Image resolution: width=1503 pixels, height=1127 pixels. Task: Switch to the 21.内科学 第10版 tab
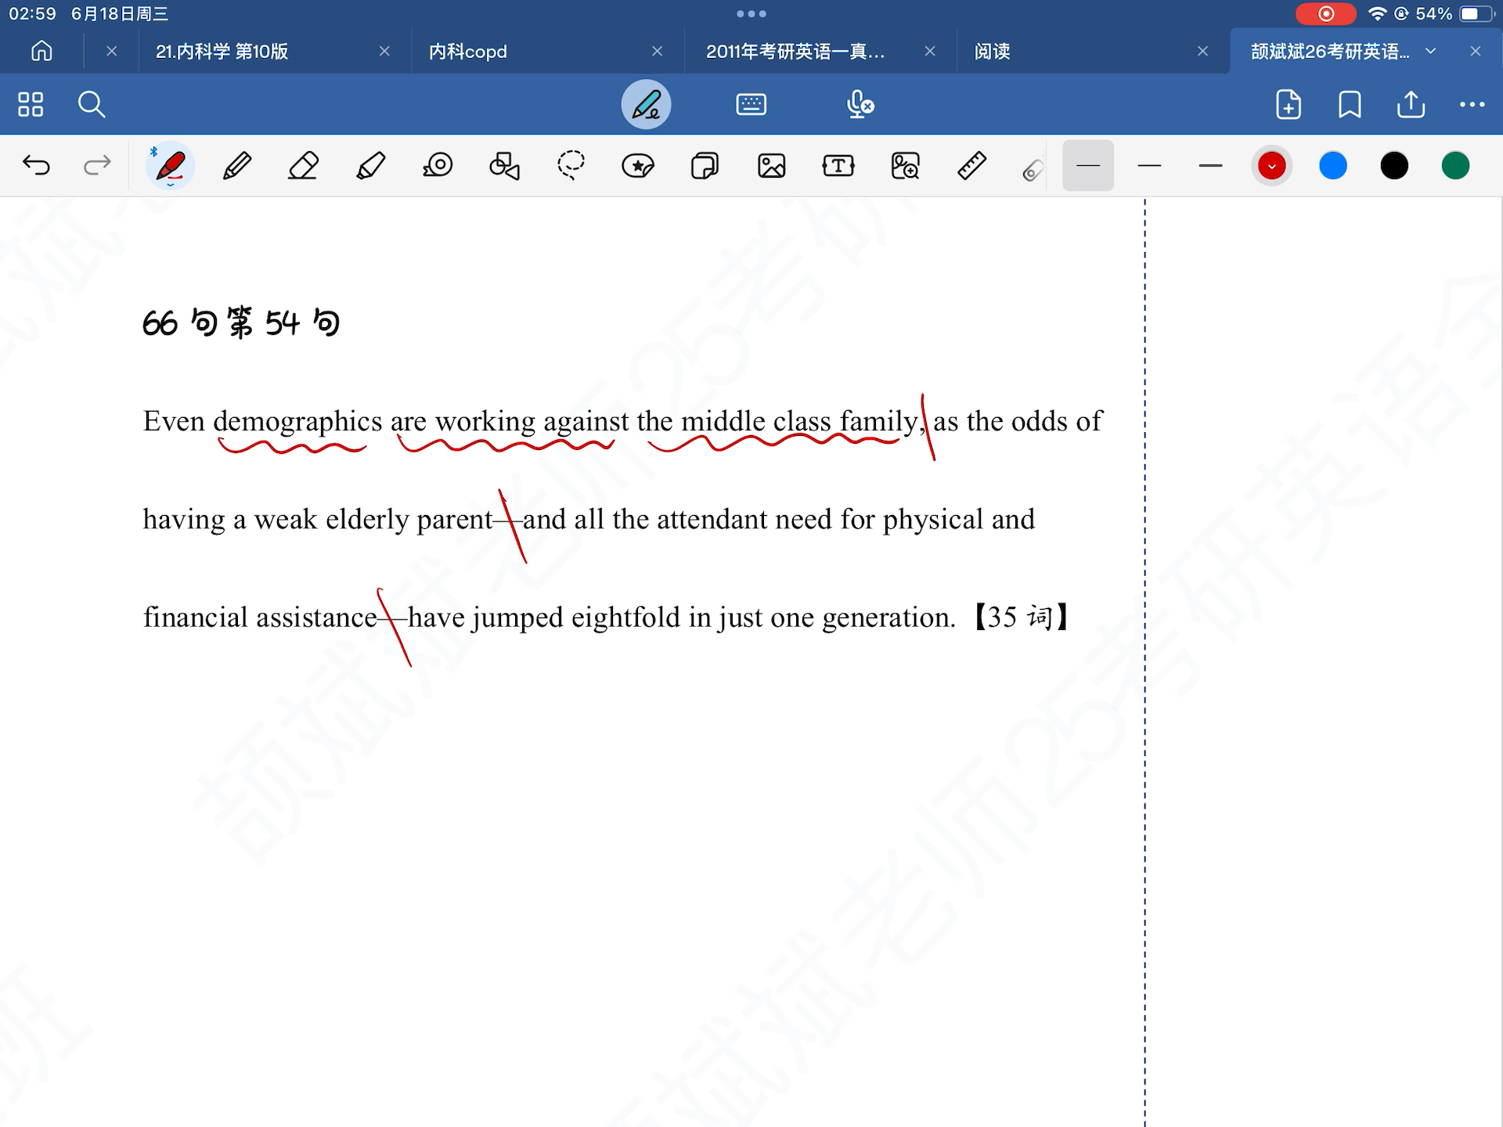click(222, 52)
